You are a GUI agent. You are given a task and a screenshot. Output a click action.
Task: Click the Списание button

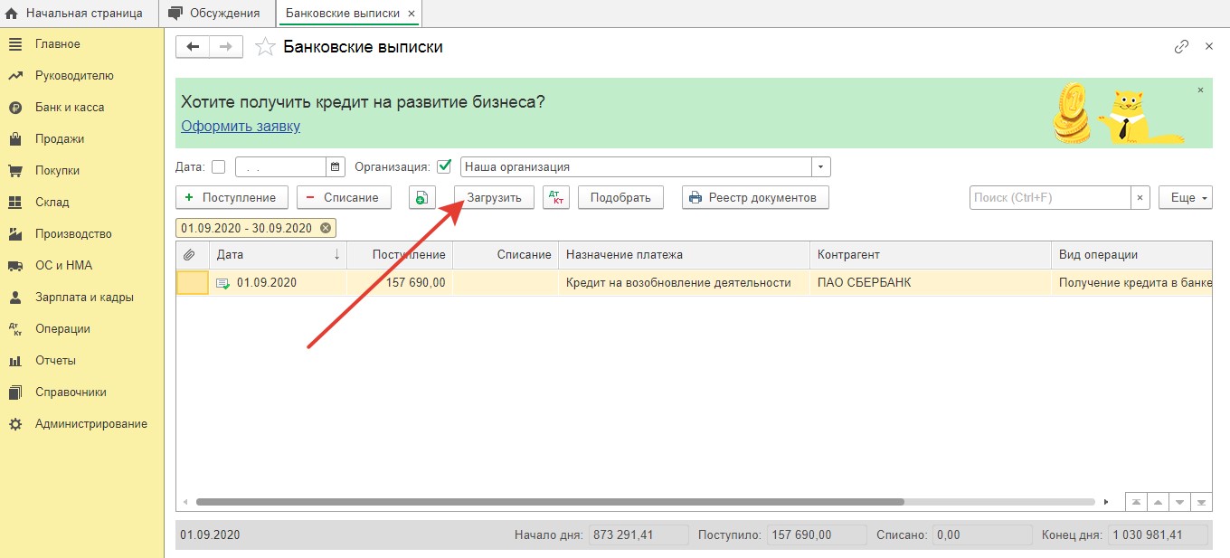click(x=344, y=197)
